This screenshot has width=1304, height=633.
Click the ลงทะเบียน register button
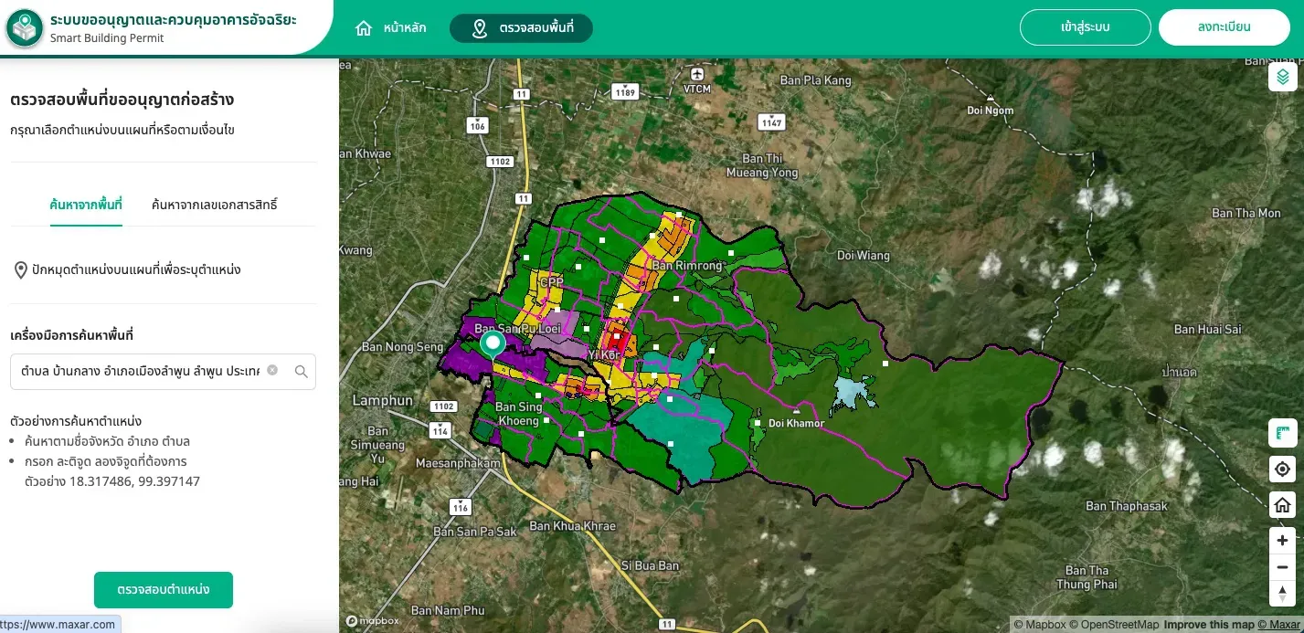1224,27
